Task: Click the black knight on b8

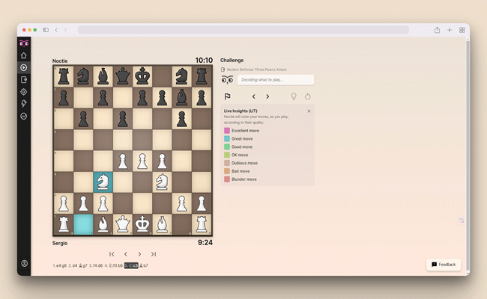Action: click(83, 76)
